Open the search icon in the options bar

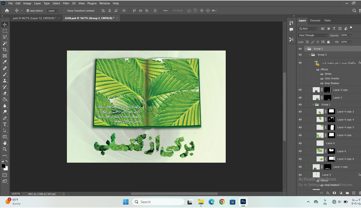point(354,11)
